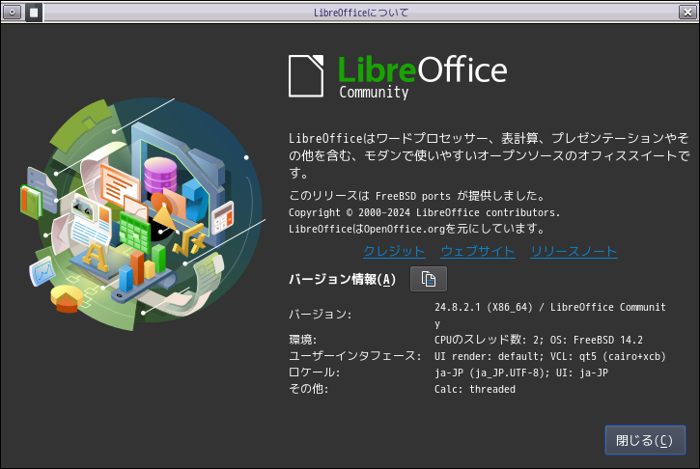Viewport: 700px width, 469px height.
Task: Click the 'LibreOfficeについて' window title
Action: 361,13
